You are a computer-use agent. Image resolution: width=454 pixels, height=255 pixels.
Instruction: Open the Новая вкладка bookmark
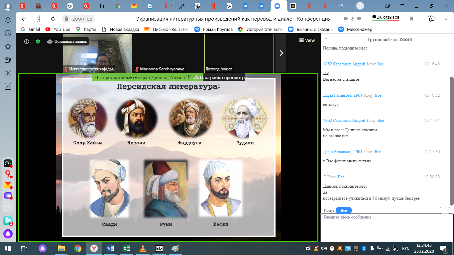tap(121, 29)
